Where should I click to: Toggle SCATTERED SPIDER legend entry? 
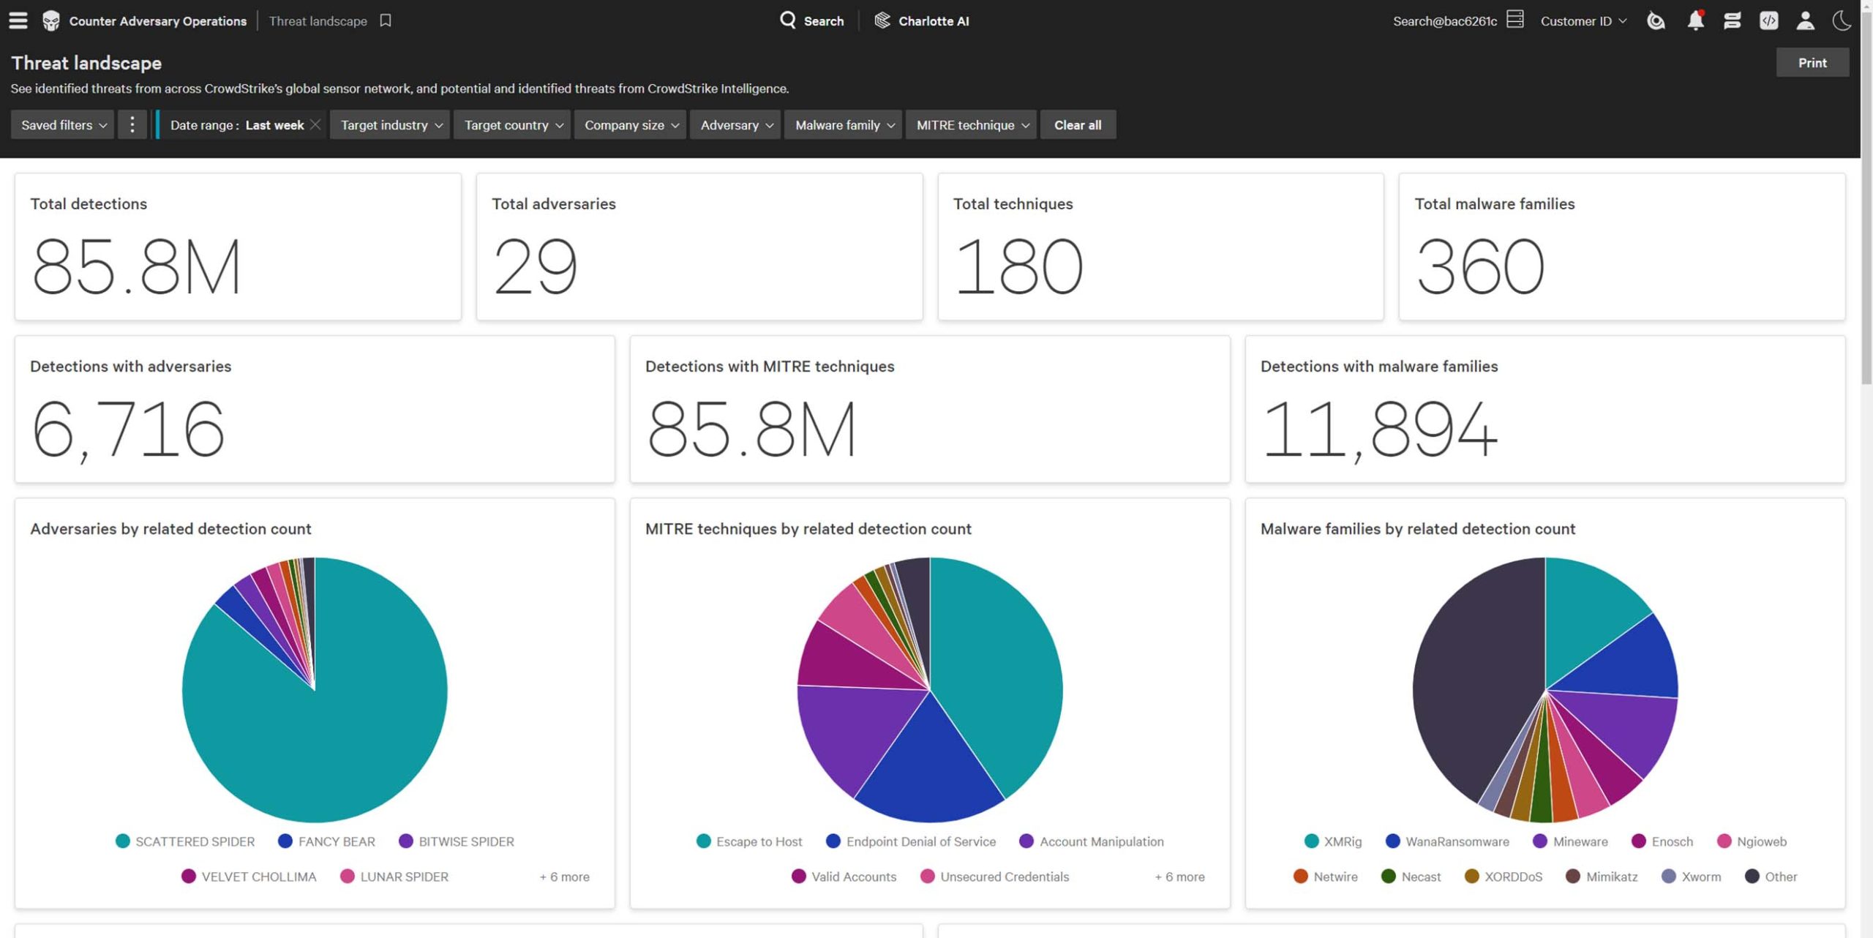click(x=185, y=841)
